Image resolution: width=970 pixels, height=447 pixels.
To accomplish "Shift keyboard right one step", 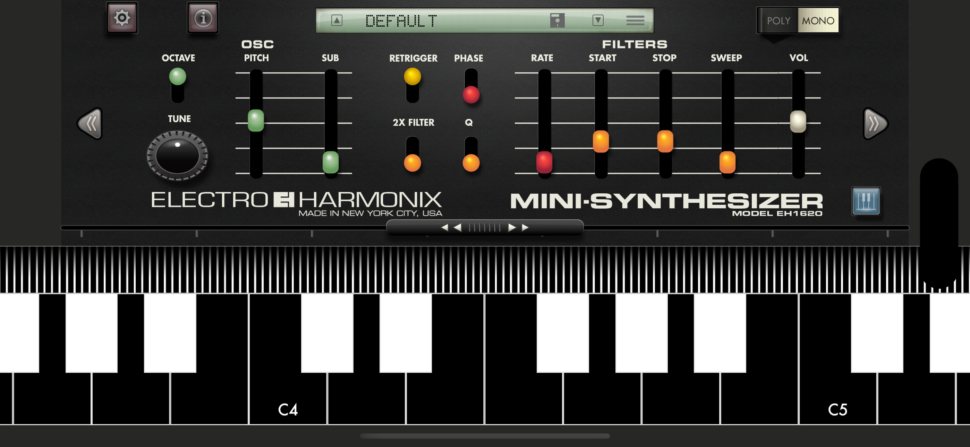I will 511,227.
